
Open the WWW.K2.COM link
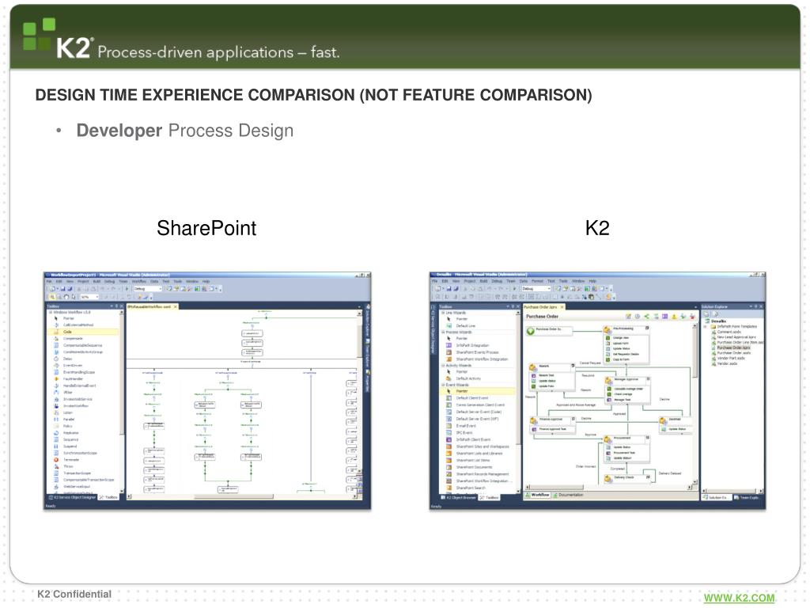740,598
